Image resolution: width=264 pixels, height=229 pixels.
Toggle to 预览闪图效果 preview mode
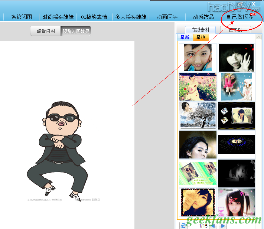pyautogui.click(x=76, y=31)
